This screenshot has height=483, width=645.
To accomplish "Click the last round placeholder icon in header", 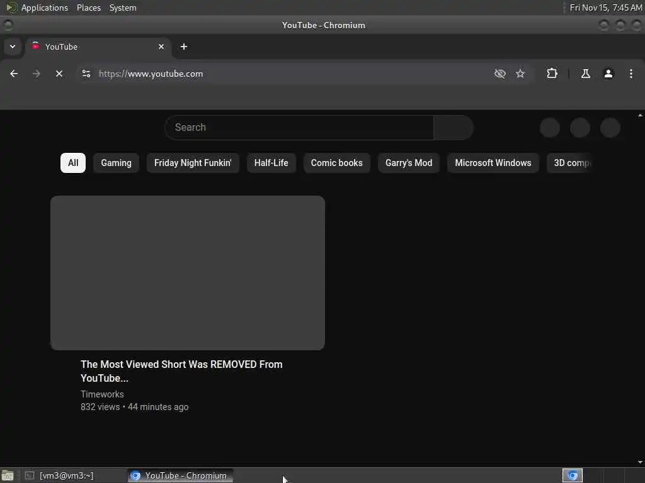I will tap(610, 127).
